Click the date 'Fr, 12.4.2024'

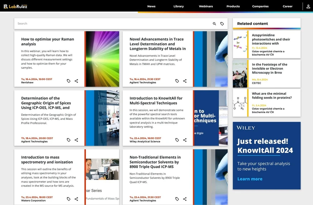(x=260, y=48)
